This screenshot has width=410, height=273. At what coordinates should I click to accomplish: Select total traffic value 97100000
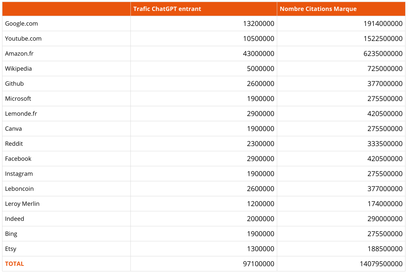[259, 264]
